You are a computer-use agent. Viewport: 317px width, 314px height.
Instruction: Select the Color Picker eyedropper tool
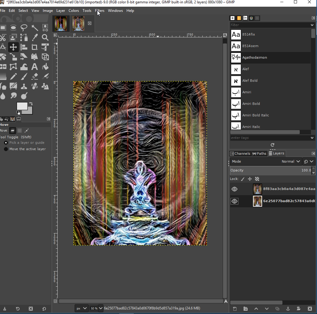pyautogui.click(x=35, y=37)
